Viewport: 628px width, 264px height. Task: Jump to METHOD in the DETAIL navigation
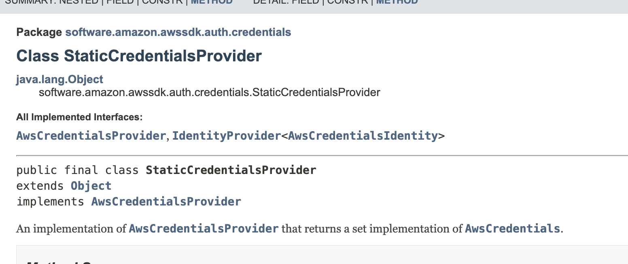click(x=397, y=2)
